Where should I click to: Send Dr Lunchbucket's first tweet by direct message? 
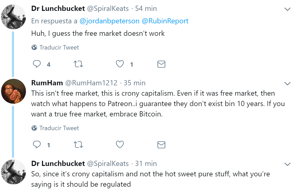161,64
